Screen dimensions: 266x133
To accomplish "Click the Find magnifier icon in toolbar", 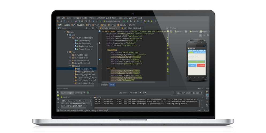I will [x=86, y=21].
